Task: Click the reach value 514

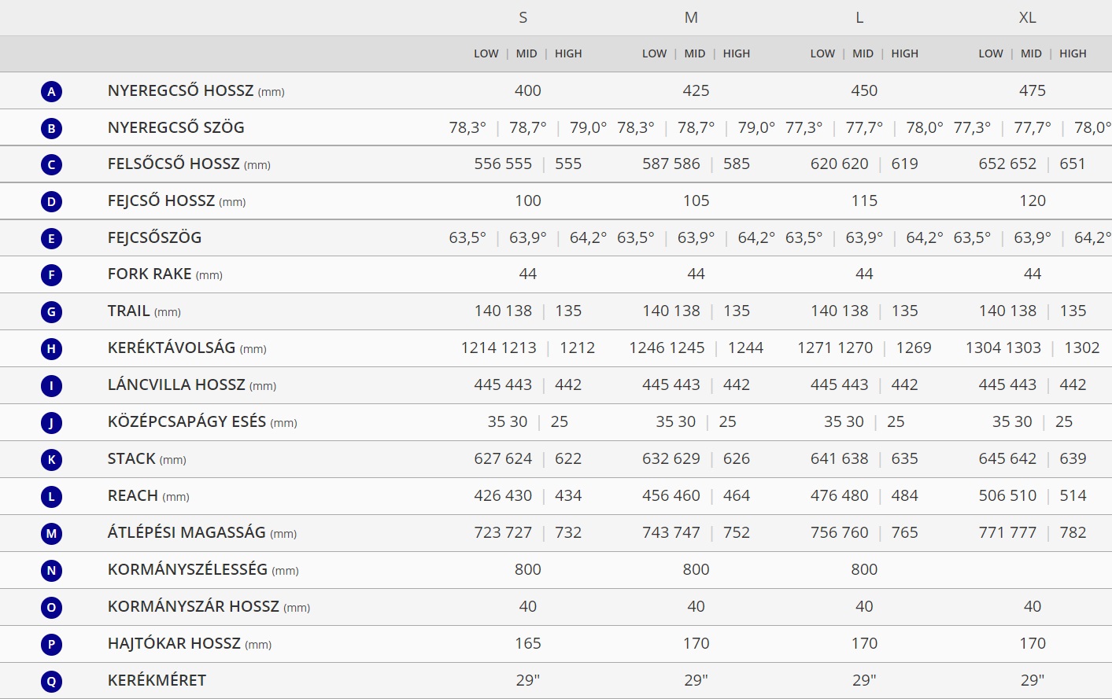Action: pyautogui.click(x=1073, y=495)
